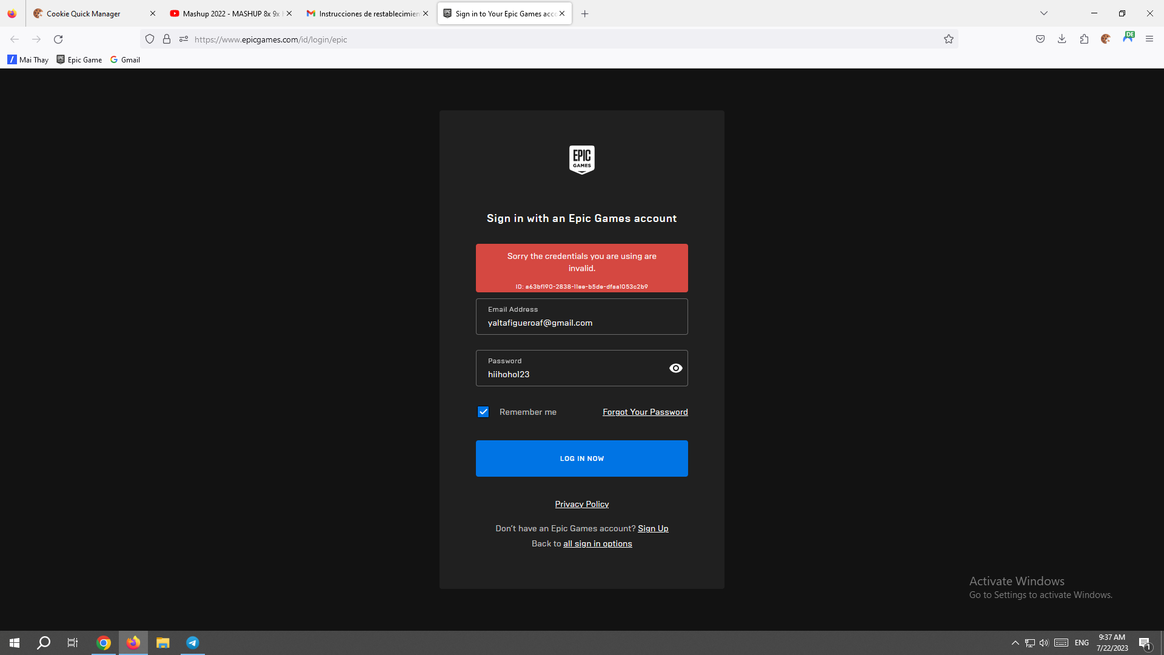This screenshot has height=655, width=1164.
Task: Open the site permissions icon
Action: coord(184,39)
